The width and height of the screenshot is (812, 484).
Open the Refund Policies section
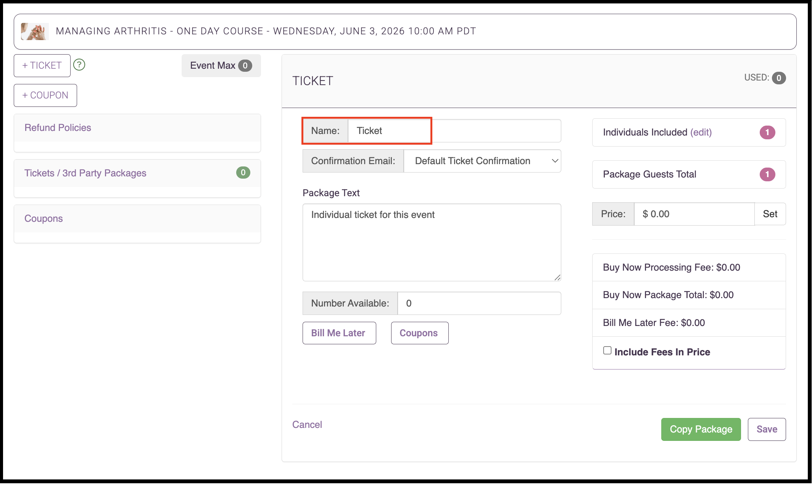point(58,128)
